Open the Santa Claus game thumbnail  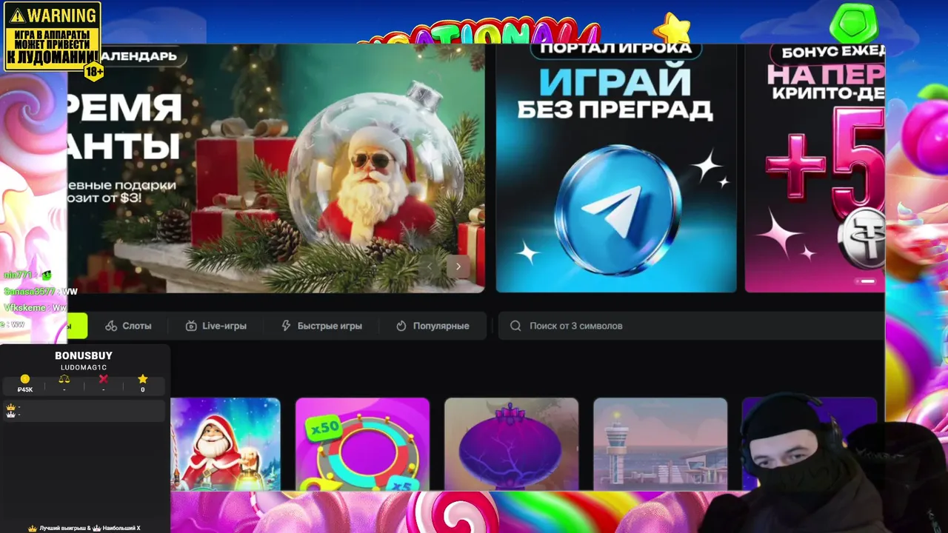click(225, 444)
